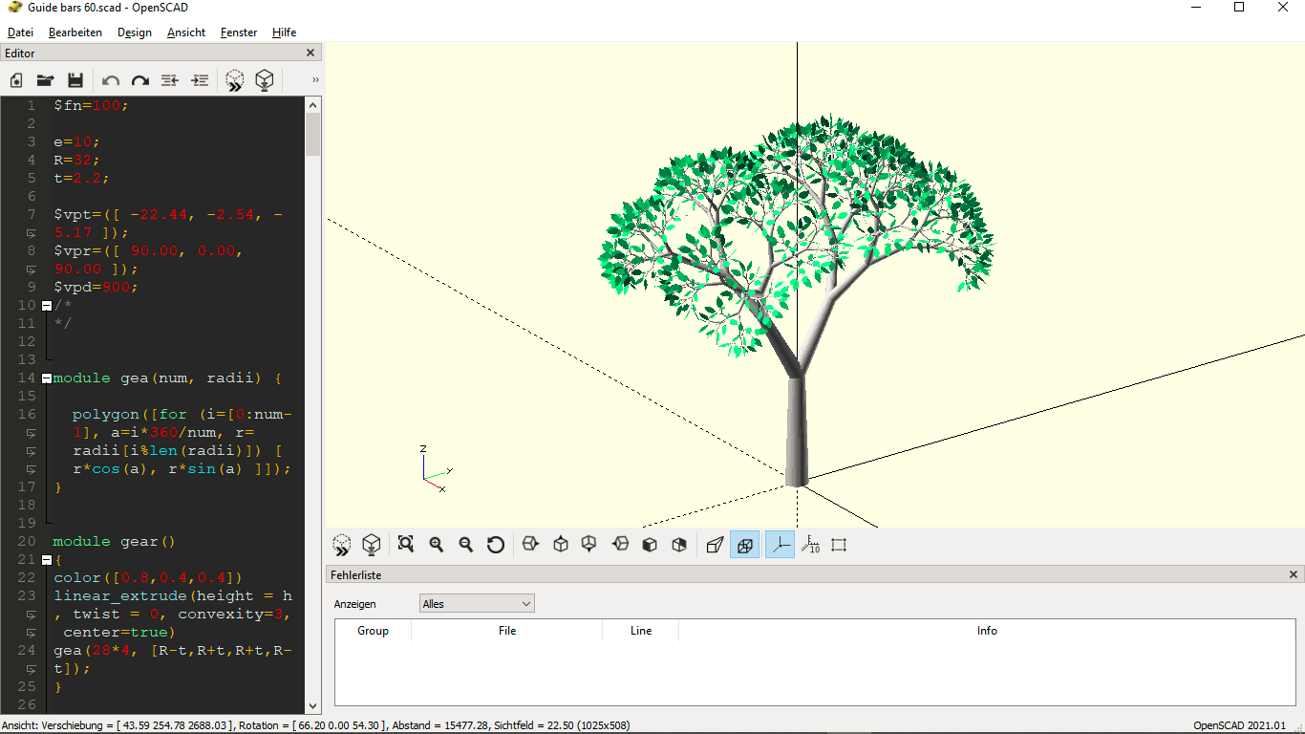This screenshot has height=734, width=1305.
Task: Close the Fehlerliste panel
Action: point(1294,575)
